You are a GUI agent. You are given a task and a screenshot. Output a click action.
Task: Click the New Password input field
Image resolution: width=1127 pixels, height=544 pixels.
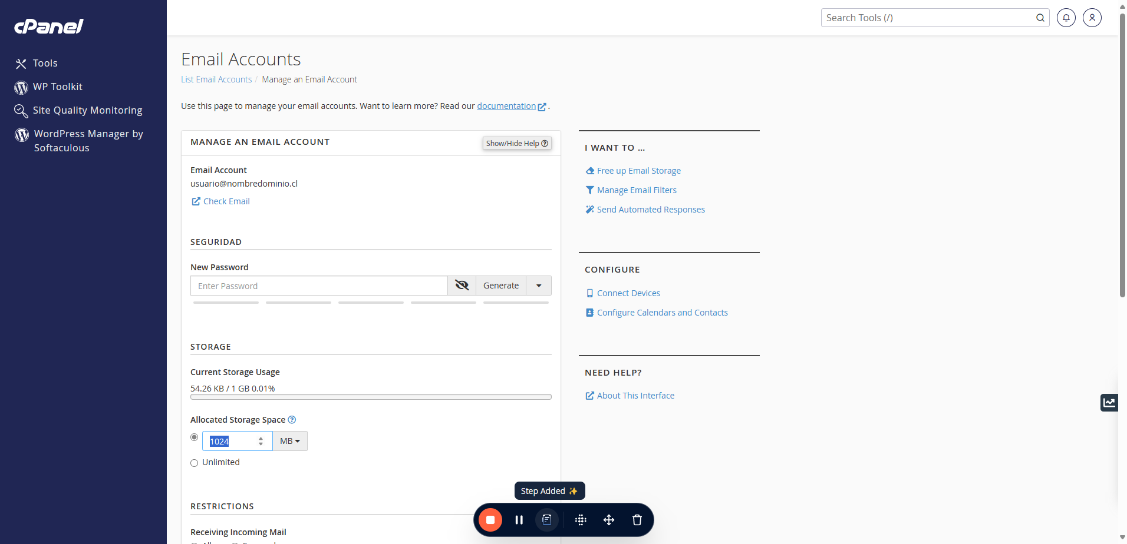(319, 286)
